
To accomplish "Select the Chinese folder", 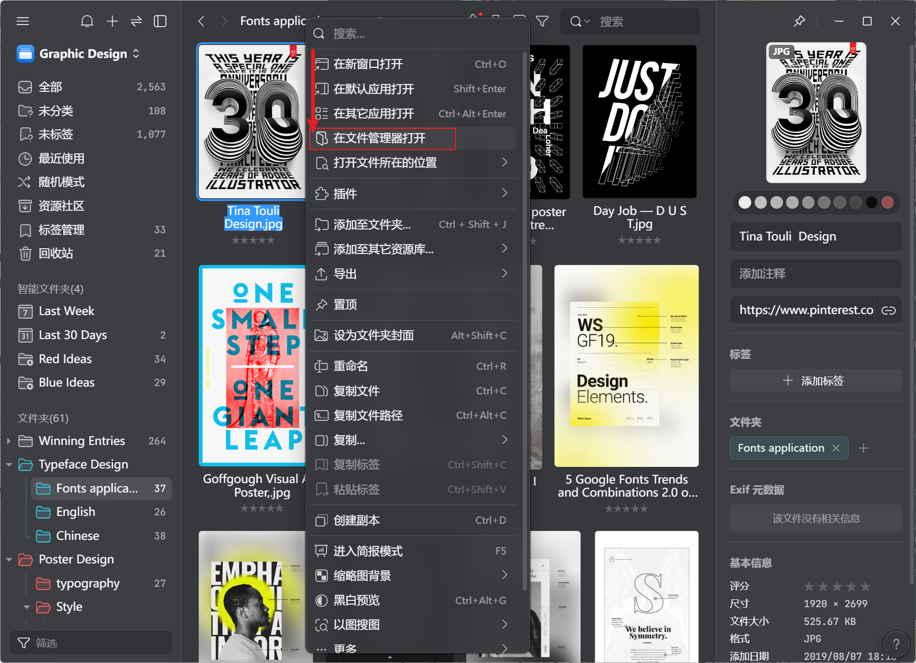I will click(101, 536).
